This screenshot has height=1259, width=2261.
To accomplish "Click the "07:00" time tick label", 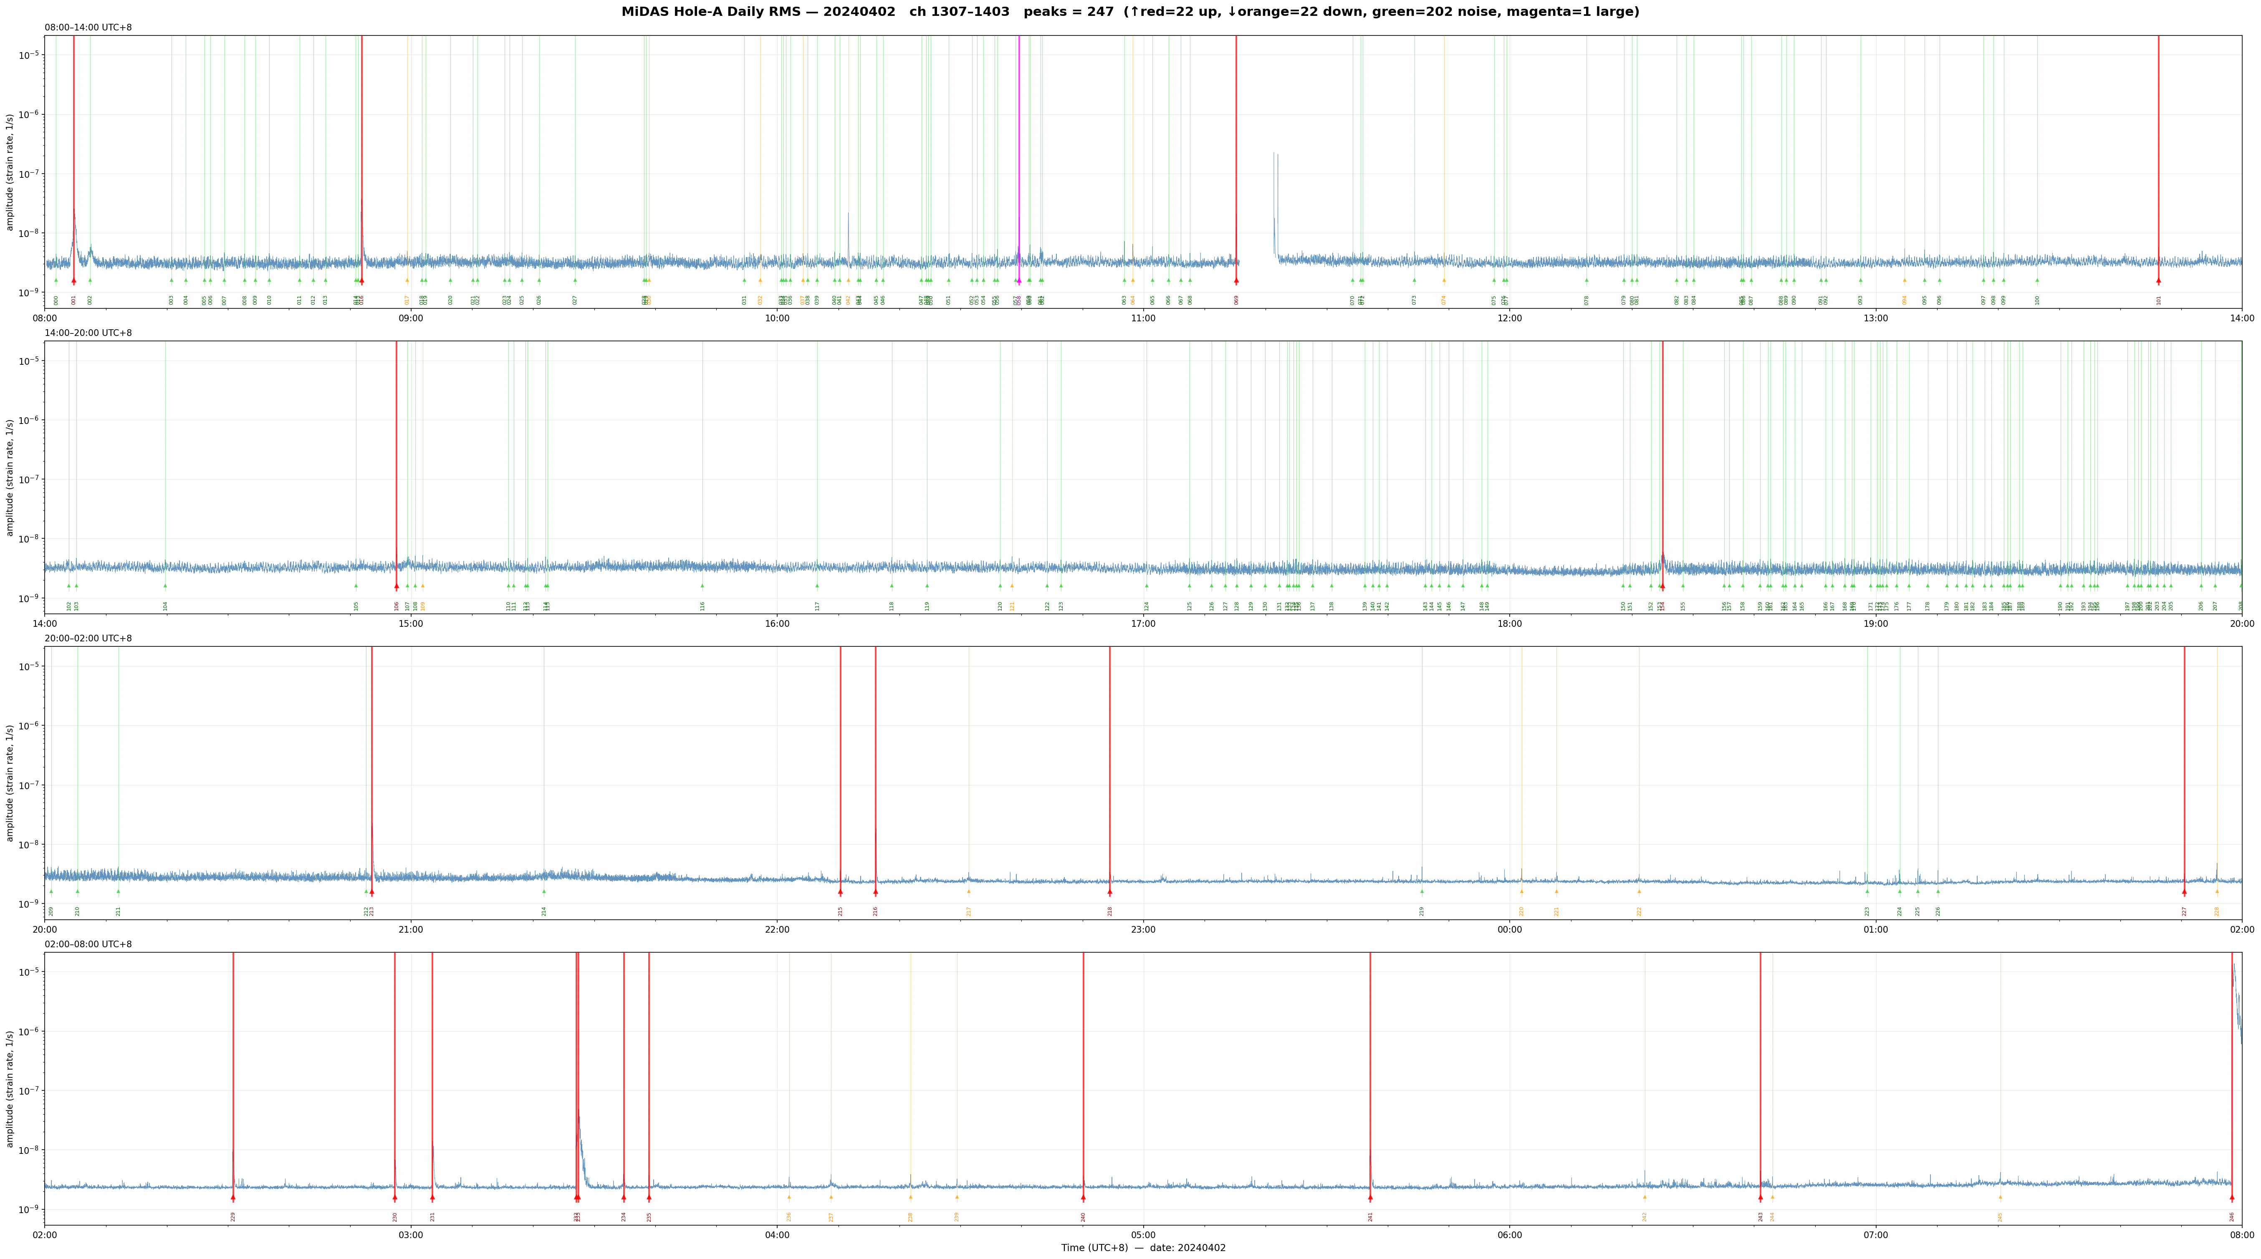I will [1876, 1234].
